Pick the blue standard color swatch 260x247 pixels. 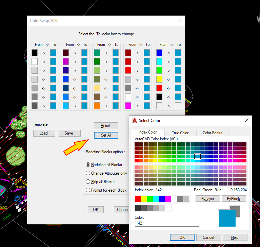[x=162, y=199]
